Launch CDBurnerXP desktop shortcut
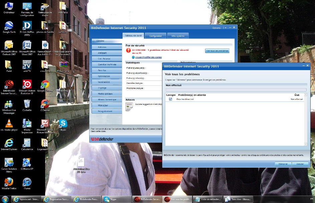 (27, 164)
